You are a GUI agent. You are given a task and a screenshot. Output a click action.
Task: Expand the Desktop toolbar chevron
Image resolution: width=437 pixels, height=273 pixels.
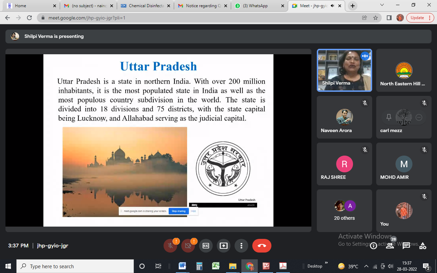tap(326, 263)
